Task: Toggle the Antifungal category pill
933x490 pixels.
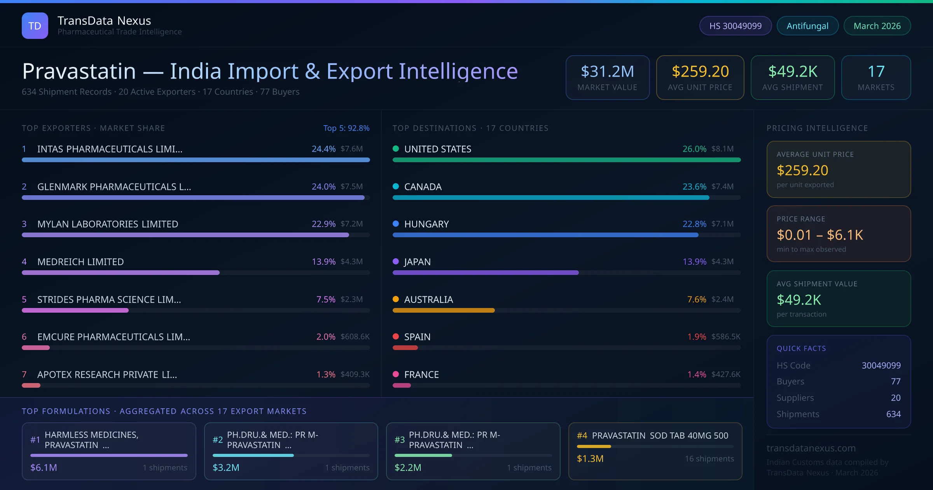Action: pyautogui.click(x=807, y=25)
